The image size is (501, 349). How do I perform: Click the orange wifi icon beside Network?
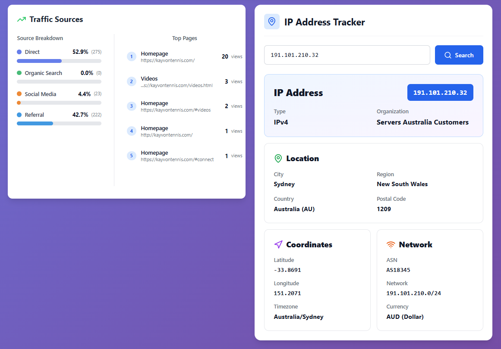[391, 244]
